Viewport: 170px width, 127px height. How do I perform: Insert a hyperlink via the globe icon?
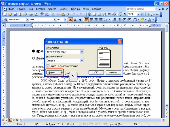coord(90,14)
